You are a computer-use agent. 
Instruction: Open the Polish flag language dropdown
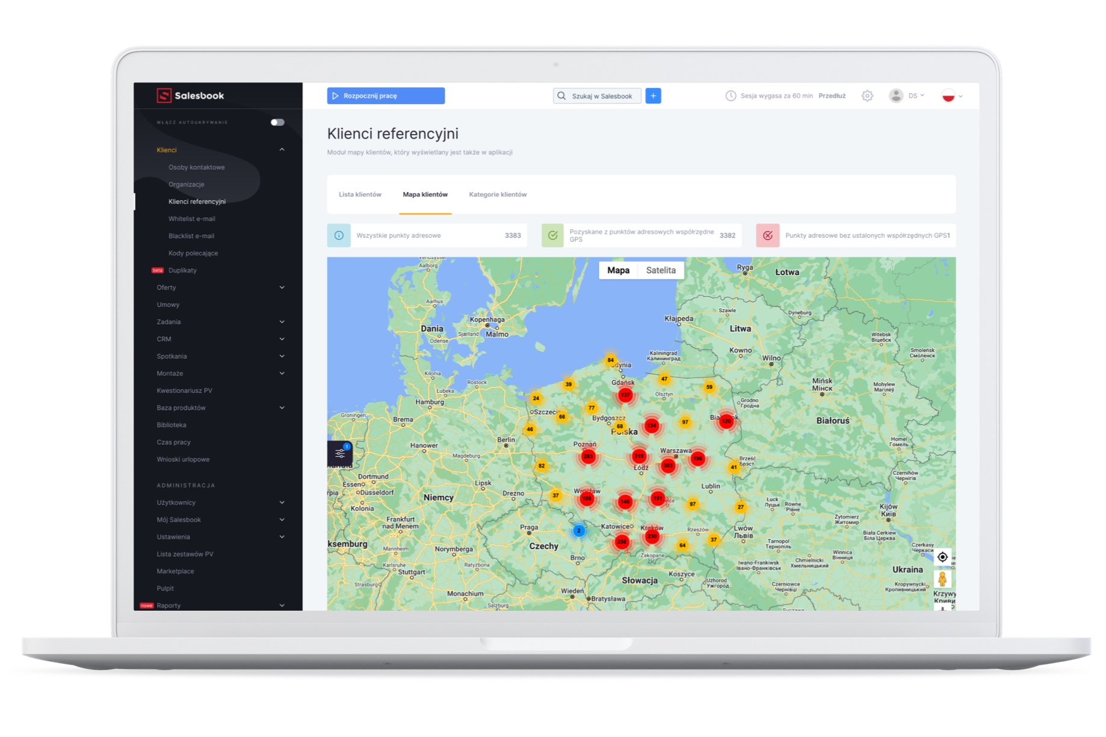pyautogui.click(x=952, y=96)
